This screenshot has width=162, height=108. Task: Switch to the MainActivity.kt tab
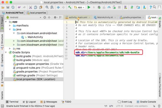pyautogui.click(x=105, y=17)
